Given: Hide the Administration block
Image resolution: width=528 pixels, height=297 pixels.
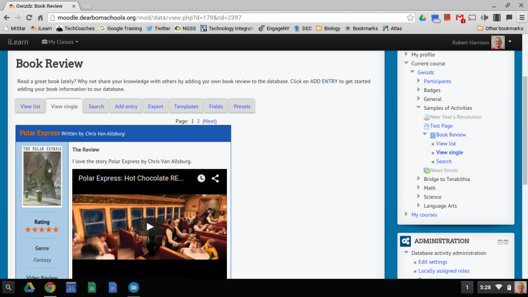Looking at the screenshot, I should (500, 242).
